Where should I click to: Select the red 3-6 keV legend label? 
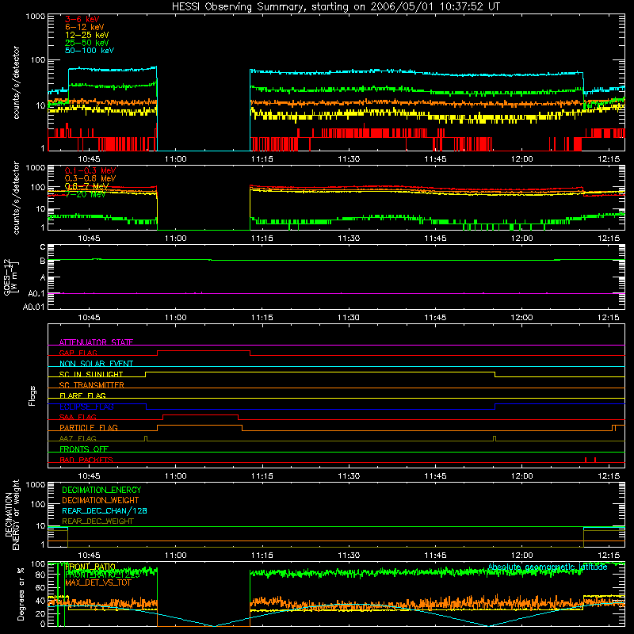pyautogui.click(x=82, y=19)
